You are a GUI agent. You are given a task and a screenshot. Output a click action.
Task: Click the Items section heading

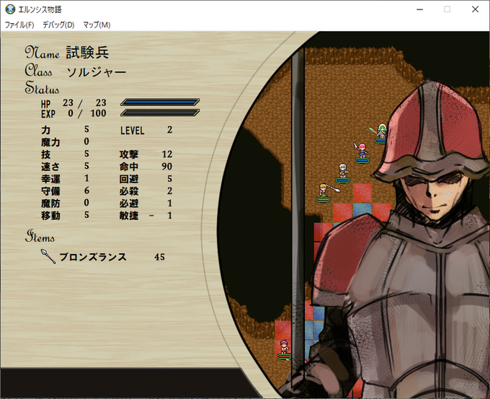click(40, 236)
